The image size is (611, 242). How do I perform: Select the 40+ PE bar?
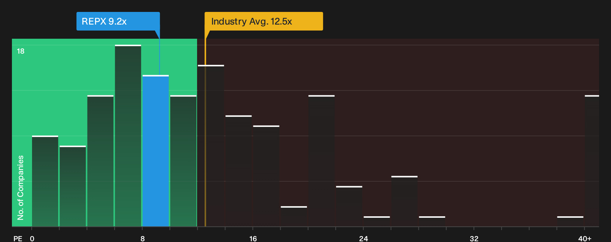[x=592, y=161]
